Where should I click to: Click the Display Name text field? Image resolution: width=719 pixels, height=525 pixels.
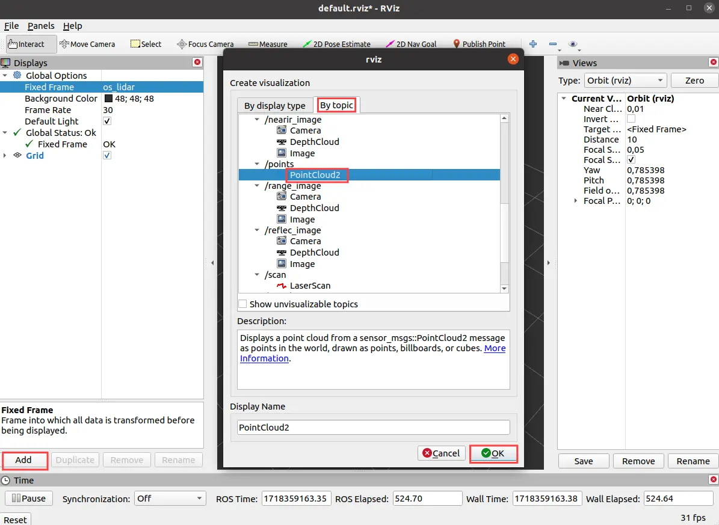(x=373, y=428)
